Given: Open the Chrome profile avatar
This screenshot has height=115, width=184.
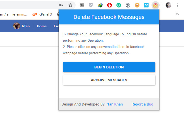Looking at the screenshot, I should [x=168, y=5].
